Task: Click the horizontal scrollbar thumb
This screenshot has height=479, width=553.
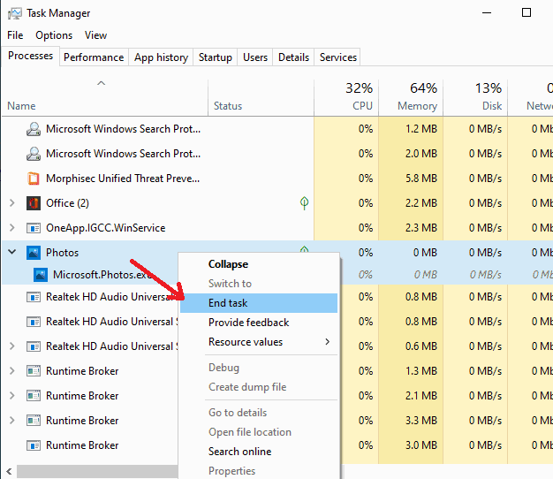Action: click(x=97, y=471)
